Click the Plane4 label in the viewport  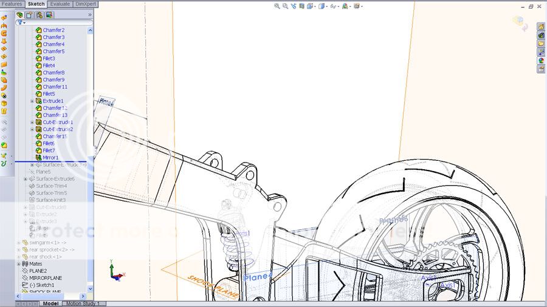[258, 277]
